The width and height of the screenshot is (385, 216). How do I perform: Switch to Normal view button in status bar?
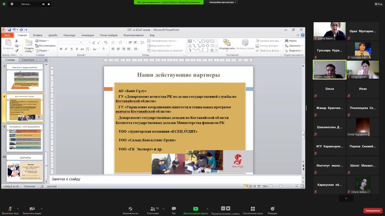pyautogui.click(x=246, y=186)
